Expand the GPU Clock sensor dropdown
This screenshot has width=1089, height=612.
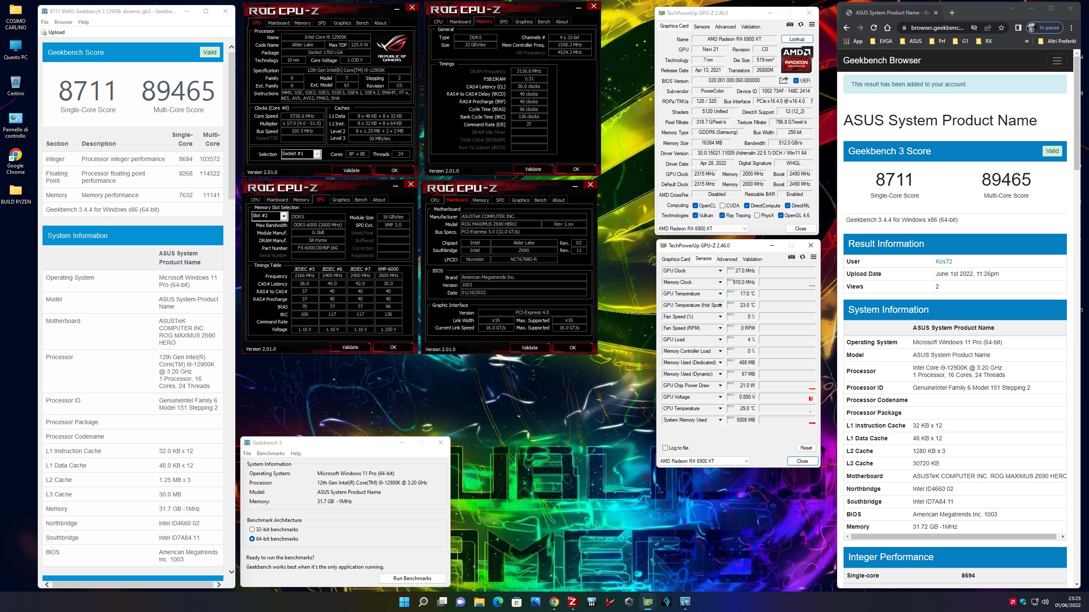[720, 271]
